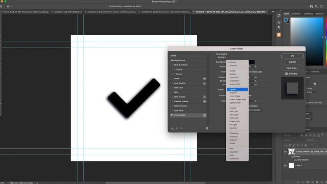Hide the Layer 0 layer
The image size is (327, 184).
(x=285, y=166)
